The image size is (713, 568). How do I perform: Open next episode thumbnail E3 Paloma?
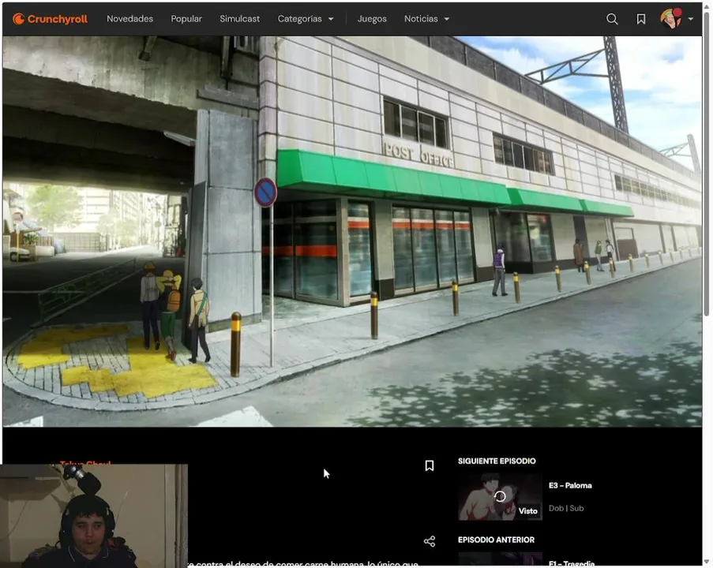coord(500,497)
